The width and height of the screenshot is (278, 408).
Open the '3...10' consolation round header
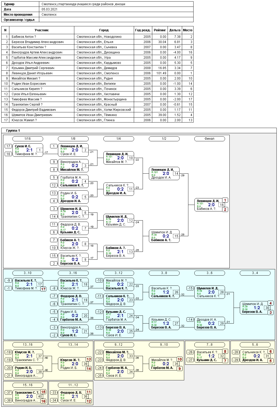tap(28, 273)
